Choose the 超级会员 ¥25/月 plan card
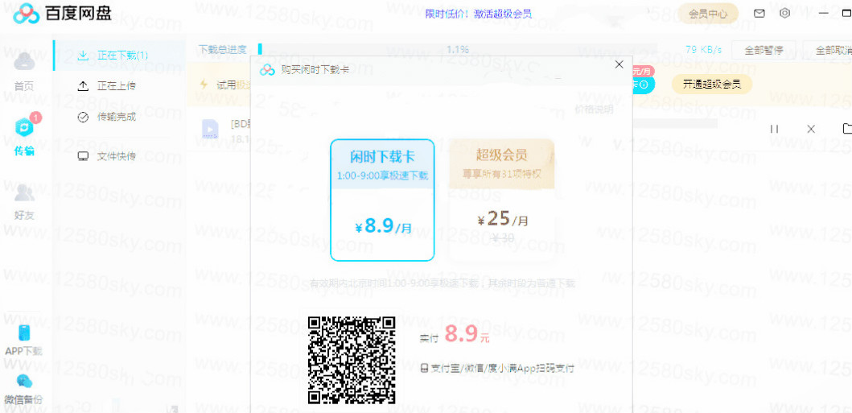852x413 pixels. [502, 200]
